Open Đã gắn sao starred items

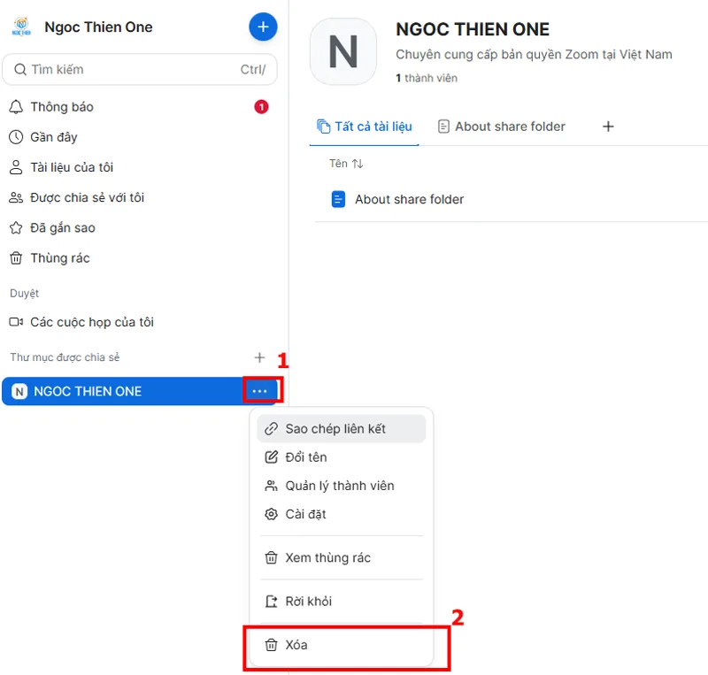pos(63,227)
